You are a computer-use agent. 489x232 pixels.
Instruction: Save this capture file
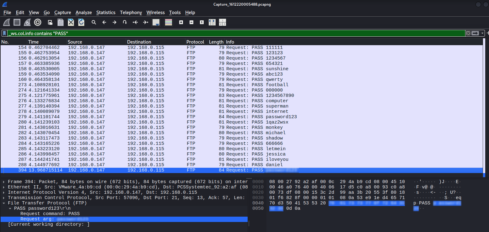61,22
